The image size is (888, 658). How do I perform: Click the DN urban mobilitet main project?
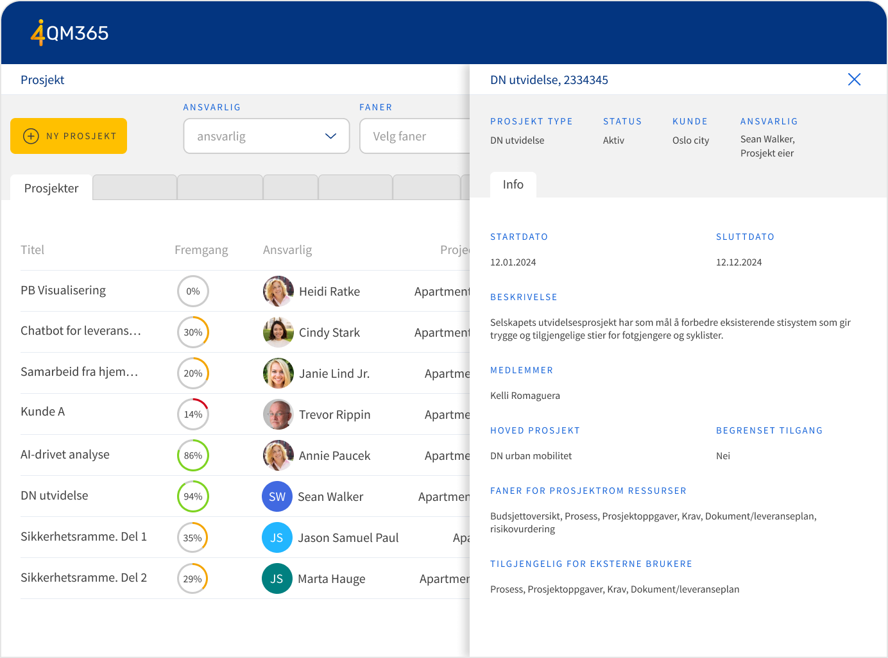tap(531, 455)
